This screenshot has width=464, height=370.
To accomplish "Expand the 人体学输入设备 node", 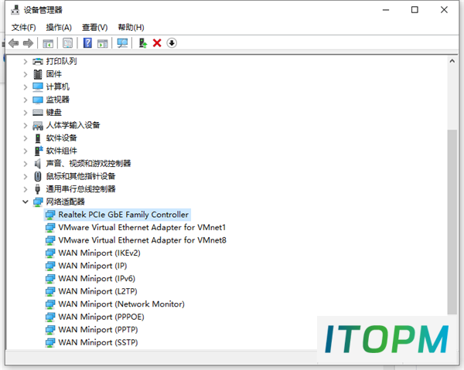I will click(x=26, y=125).
